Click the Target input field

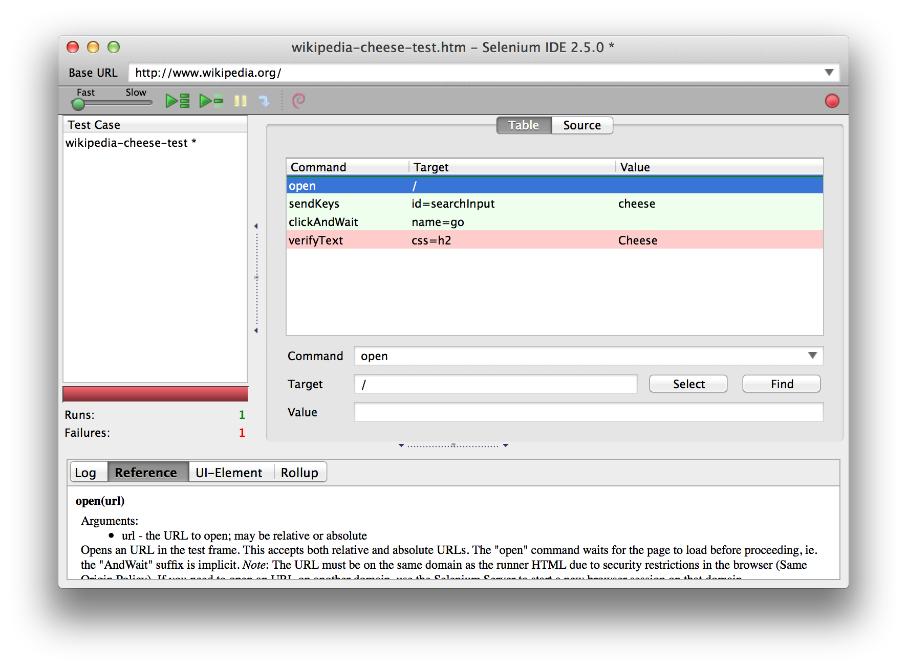[x=495, y=384]
